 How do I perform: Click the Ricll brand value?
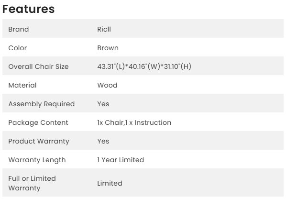[104, 29]
